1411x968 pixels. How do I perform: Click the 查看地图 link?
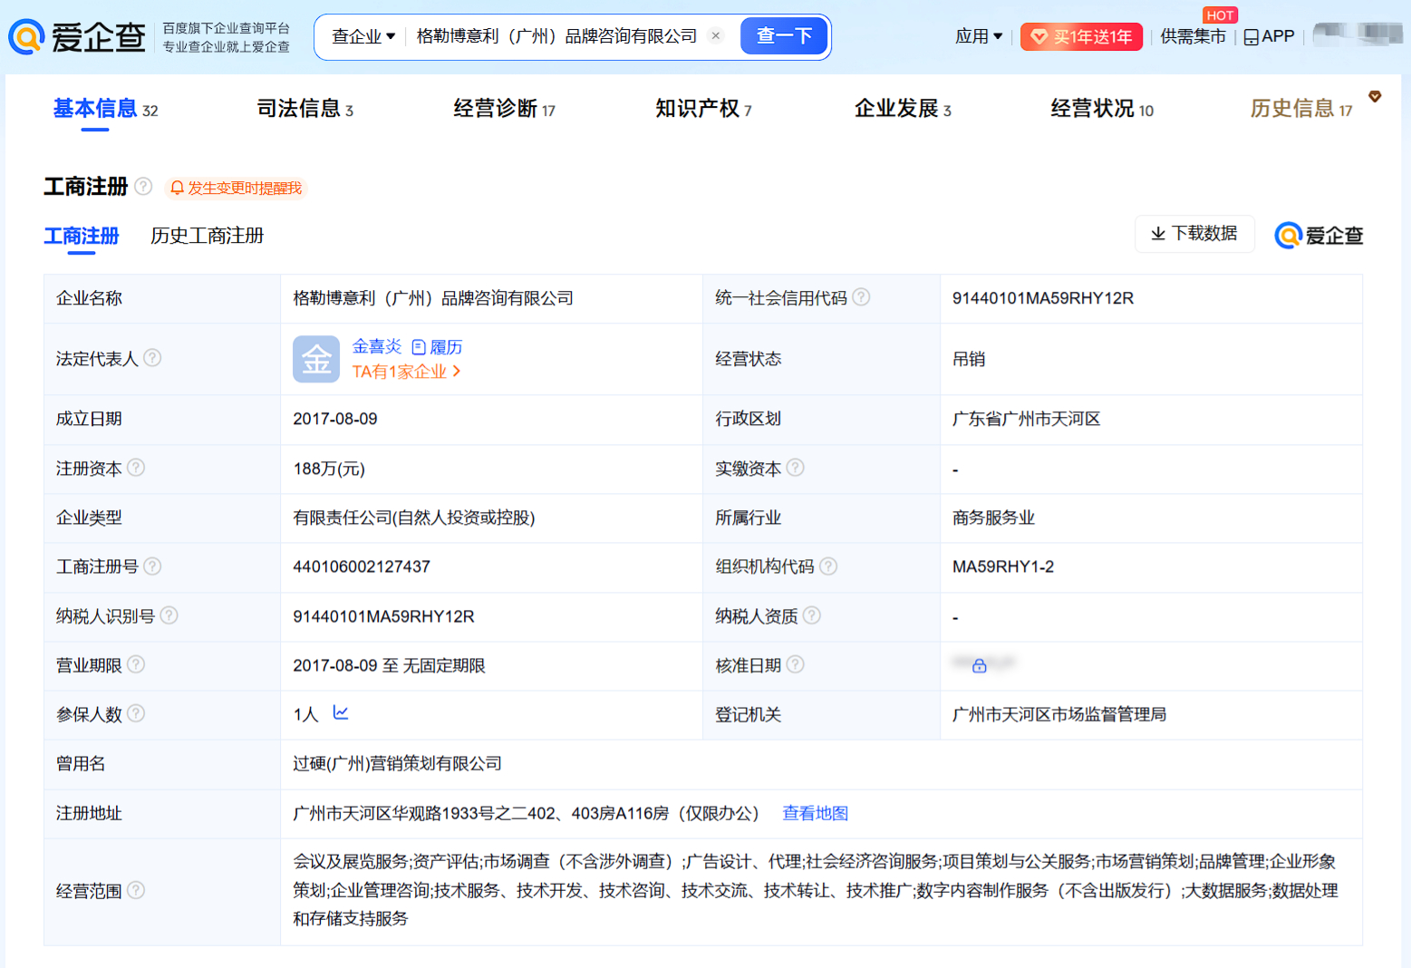point(816,814)
